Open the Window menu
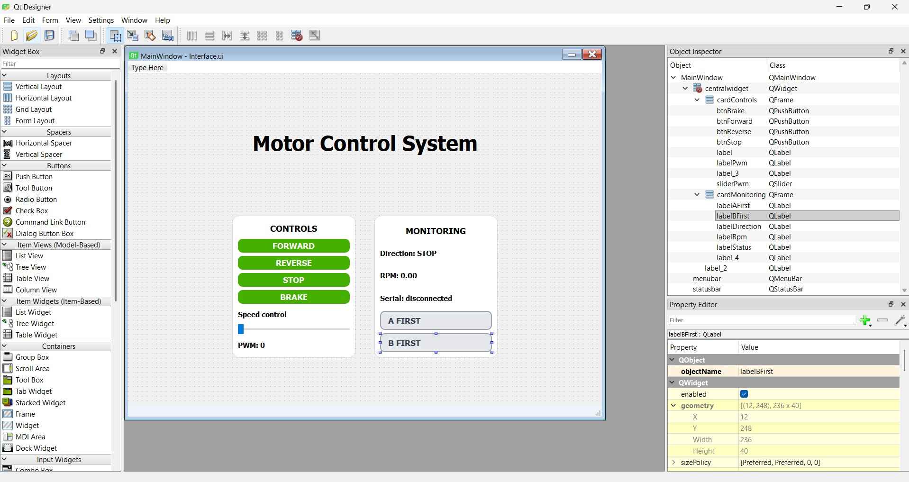 (x=134, y=20)
